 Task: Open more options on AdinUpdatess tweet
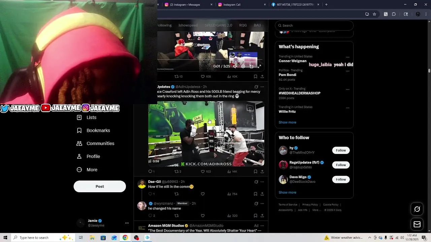coord(262,87)
